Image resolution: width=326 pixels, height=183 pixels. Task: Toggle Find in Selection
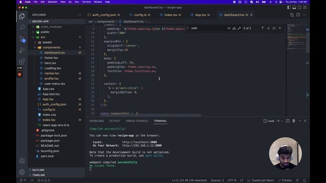coord(274,28)
